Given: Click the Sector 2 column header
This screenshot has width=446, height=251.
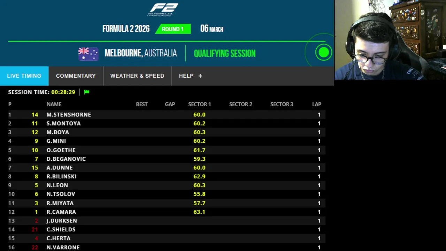Looking at the screenshot, I should [x=241, y=104].
